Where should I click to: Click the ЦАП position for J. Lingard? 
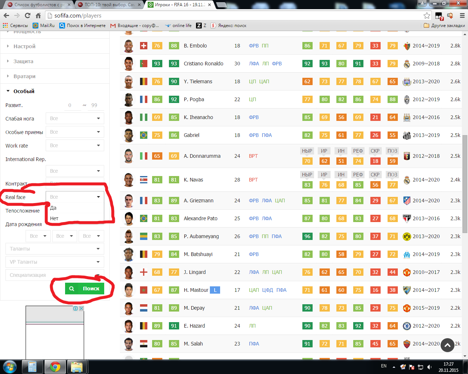[277, 272]
